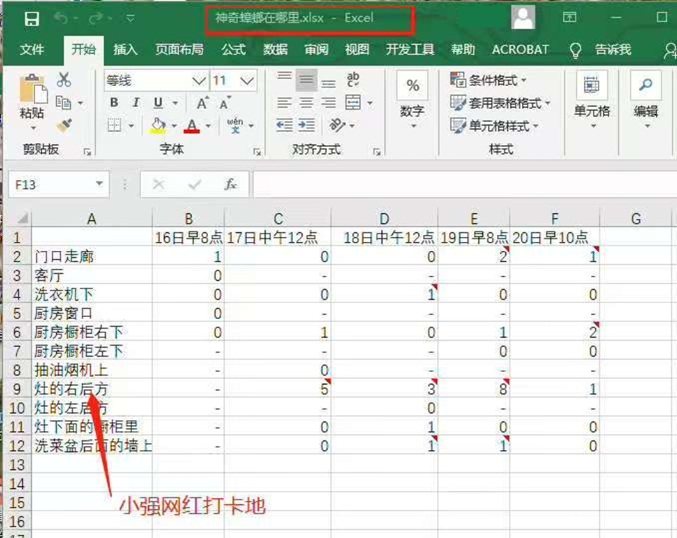Image resolution: width=677 pixels, height=538 pixels.
Task: Select cell A9 containing 灶的右后方
Action: tap(91, 389)
